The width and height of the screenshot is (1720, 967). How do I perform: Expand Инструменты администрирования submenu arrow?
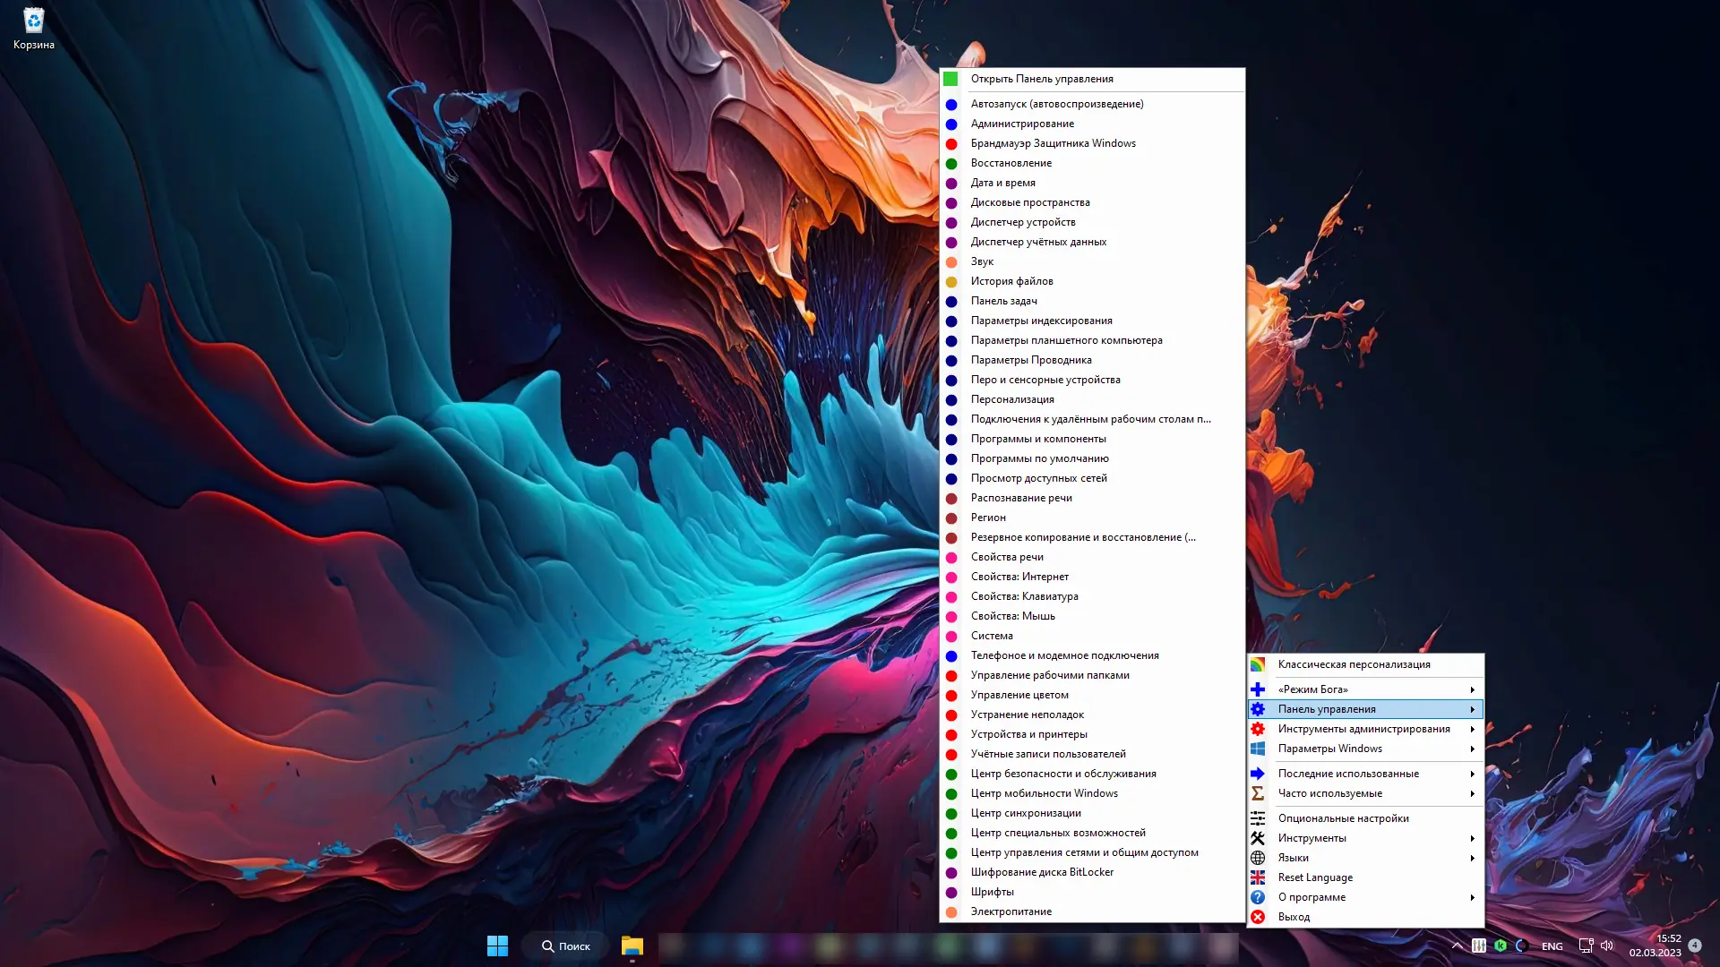pos(1472,729)
